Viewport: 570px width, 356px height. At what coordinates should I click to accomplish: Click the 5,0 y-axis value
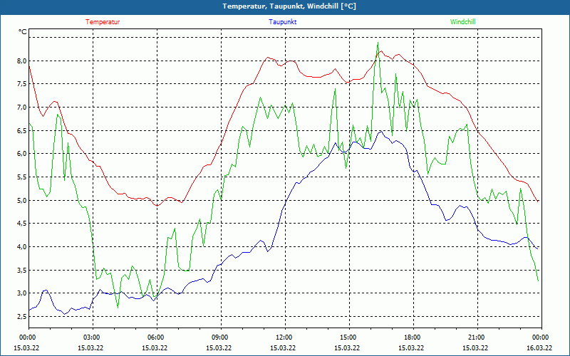pos(22,200)
